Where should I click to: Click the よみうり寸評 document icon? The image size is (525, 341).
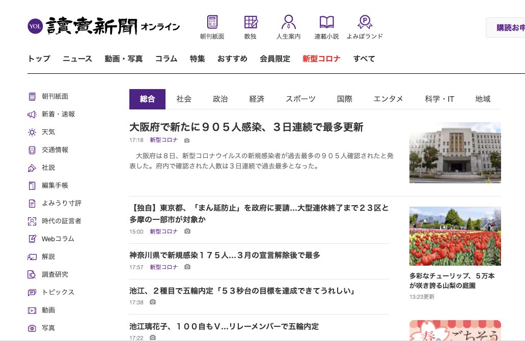(x=32, y=204)
